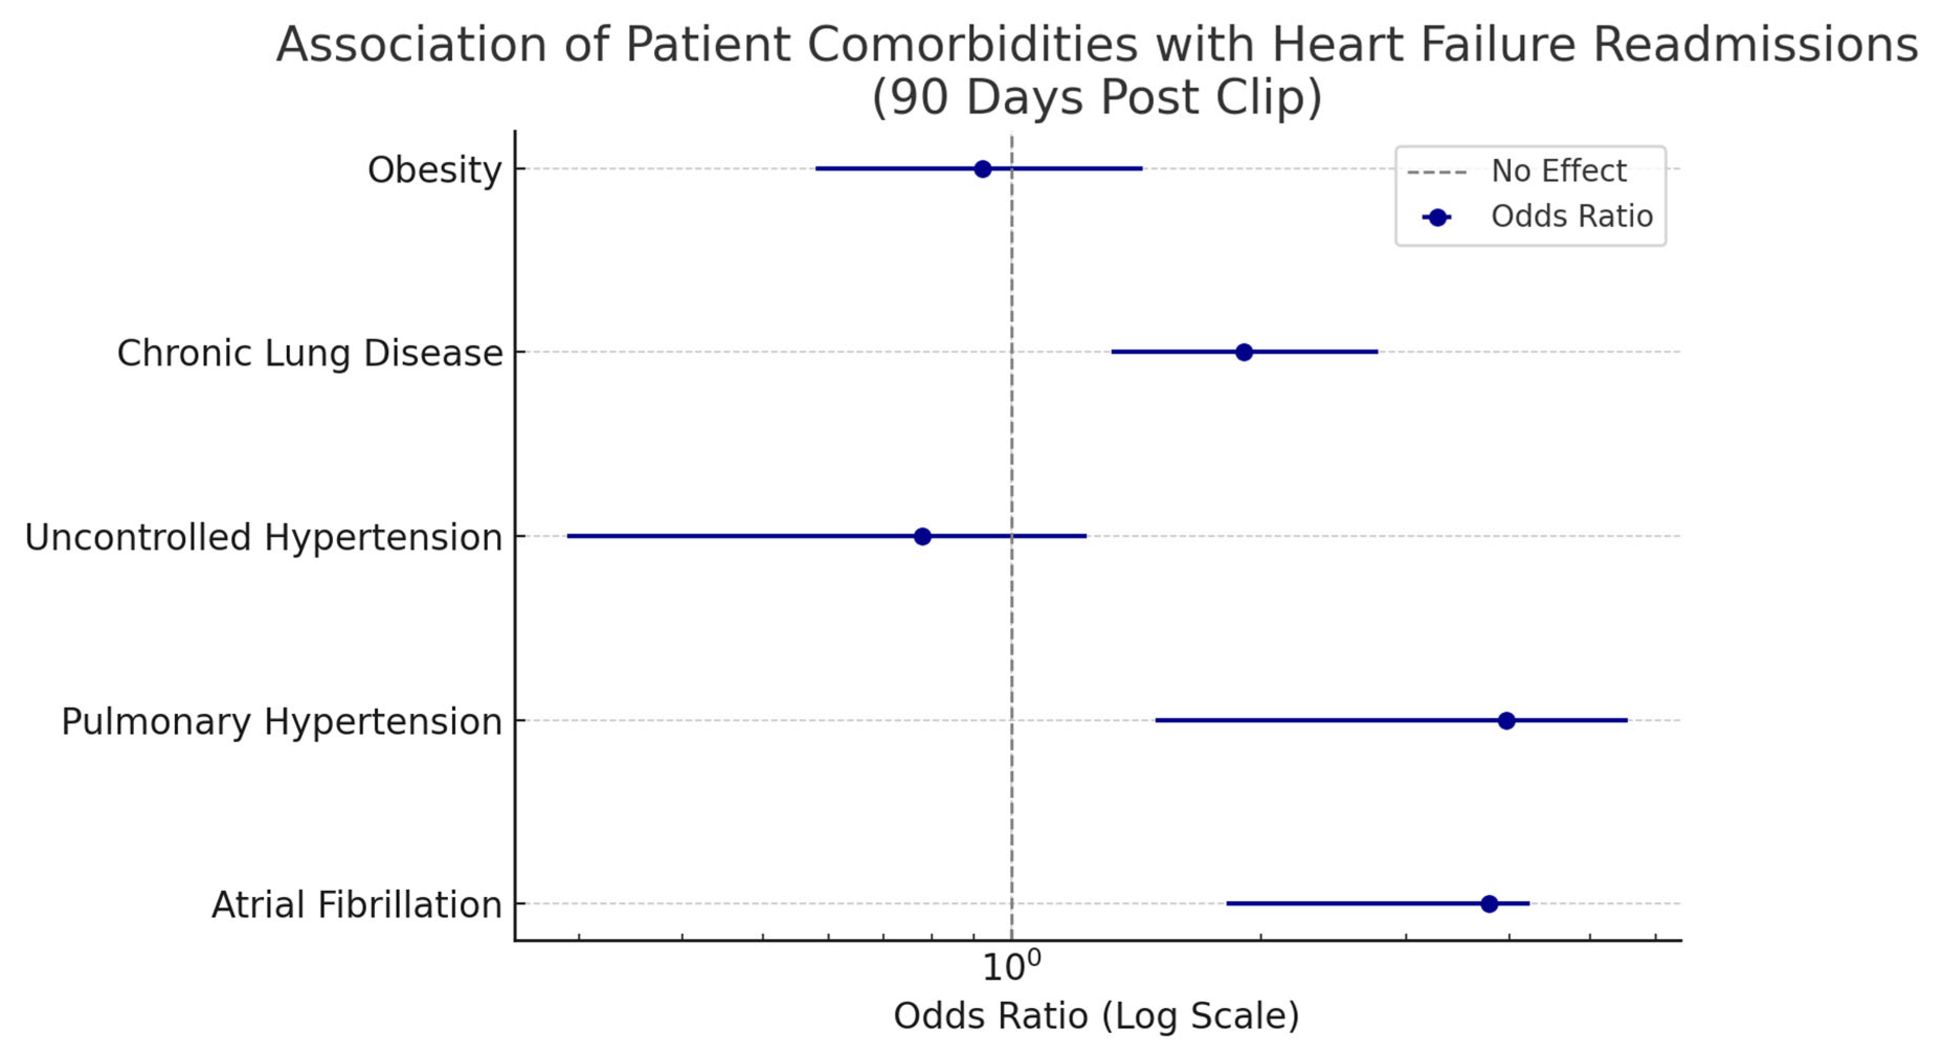
Task: Click the Pulmonary Hypertension odds ratio dot
Action: pos(1506,721)
